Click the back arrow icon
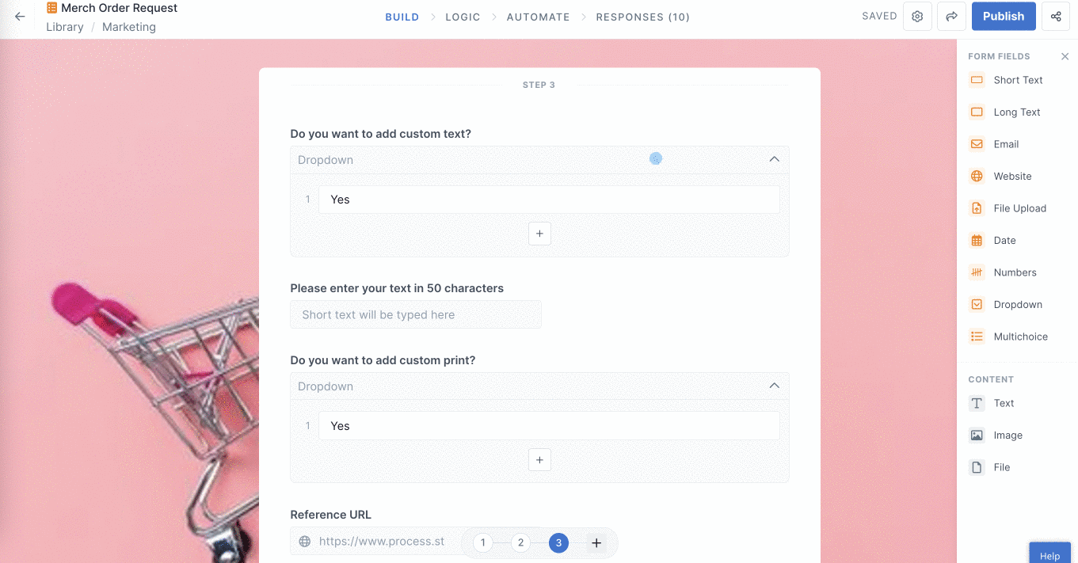 click(20, 17)
